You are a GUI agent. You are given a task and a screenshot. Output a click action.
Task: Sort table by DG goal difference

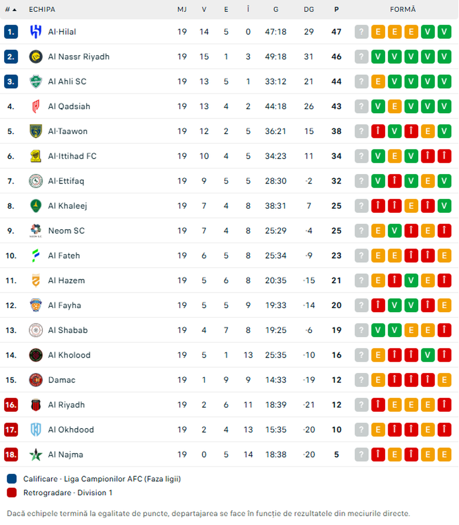coord(309,10)
